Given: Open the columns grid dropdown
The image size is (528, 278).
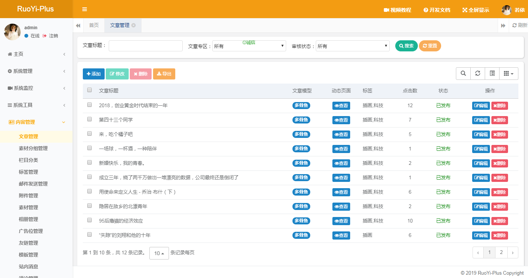Looking at the screenshot, I should click(x=509, y=74).
